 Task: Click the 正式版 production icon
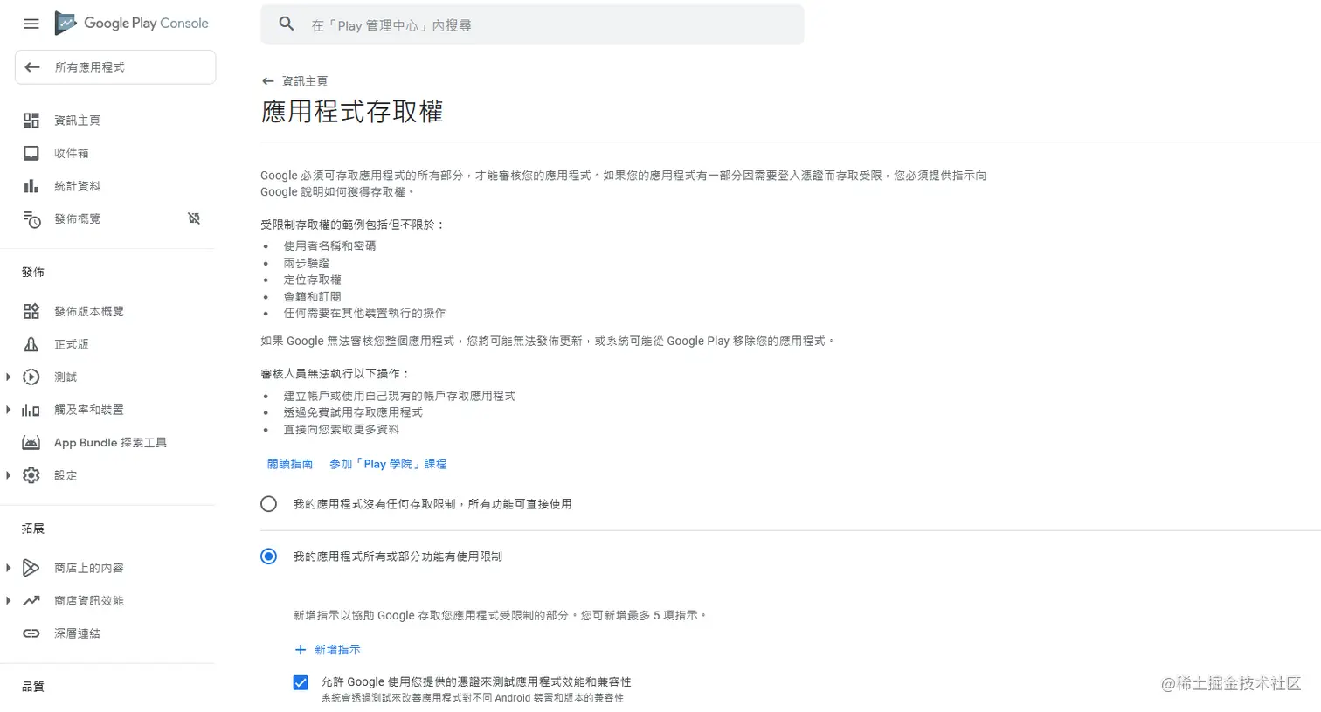(31, 344)
